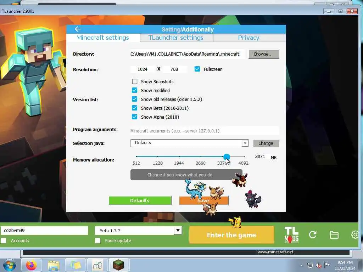Set memory slider to 1228 mark
Viewport: 363px width, 272px height.
tap(158, 157)
